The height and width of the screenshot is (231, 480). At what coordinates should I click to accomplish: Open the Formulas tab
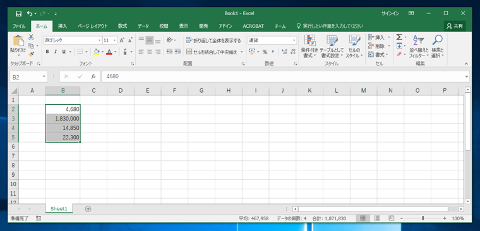[123, 27]
